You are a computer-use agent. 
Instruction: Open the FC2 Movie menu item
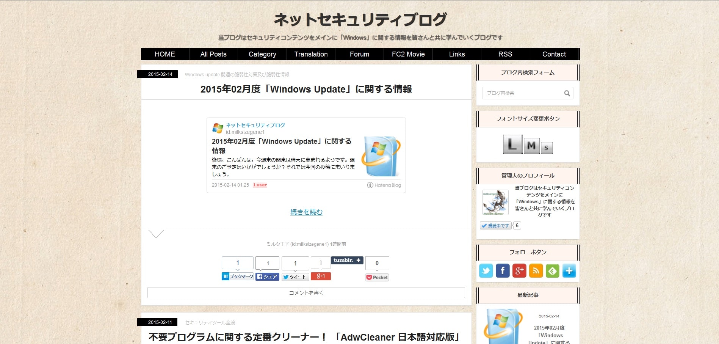click(x=408, y=54)
